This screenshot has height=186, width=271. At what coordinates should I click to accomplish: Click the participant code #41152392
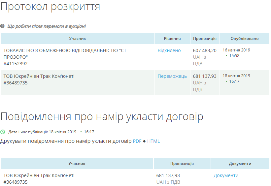pos(16,63)
